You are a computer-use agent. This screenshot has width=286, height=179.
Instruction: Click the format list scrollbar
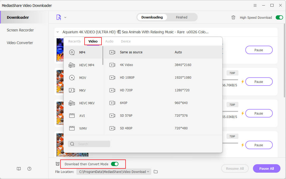(103, 55)
